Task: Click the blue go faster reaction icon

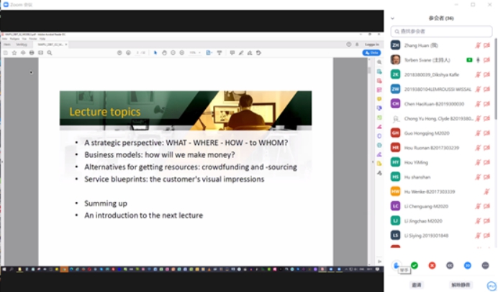Action: (468, 265)
